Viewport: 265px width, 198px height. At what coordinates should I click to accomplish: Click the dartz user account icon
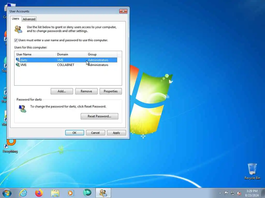pyautogui.click(x=18, y=60)
